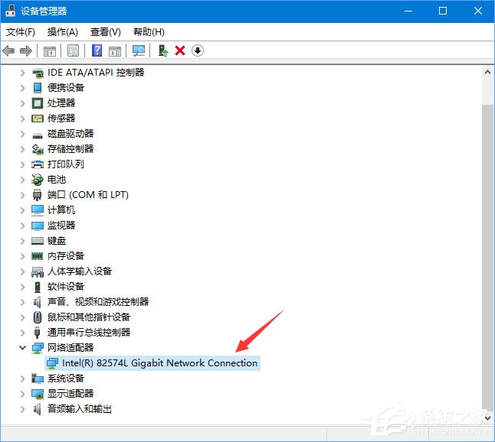495x442 pixels.
Task: Click the Disable device down-arrow icon
Action: [197, 50]
